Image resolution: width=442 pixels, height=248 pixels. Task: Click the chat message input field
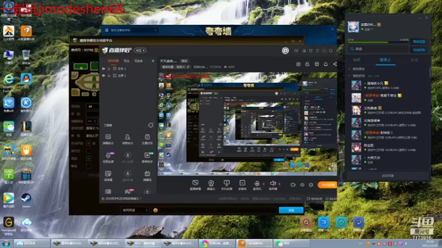(x=218, y=210)
